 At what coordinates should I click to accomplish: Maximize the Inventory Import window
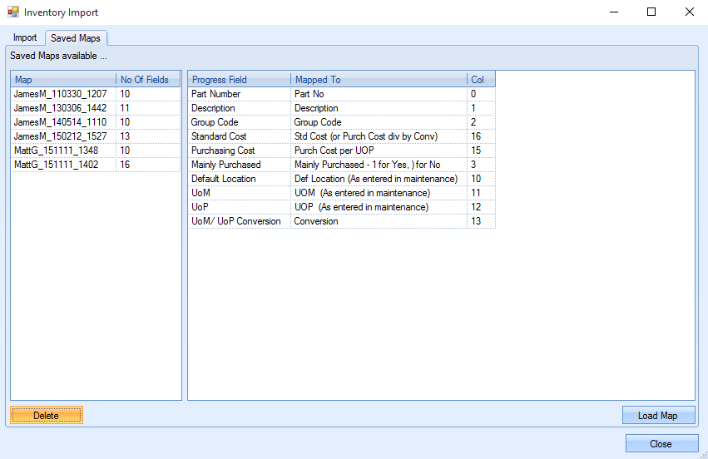(651, 12)
